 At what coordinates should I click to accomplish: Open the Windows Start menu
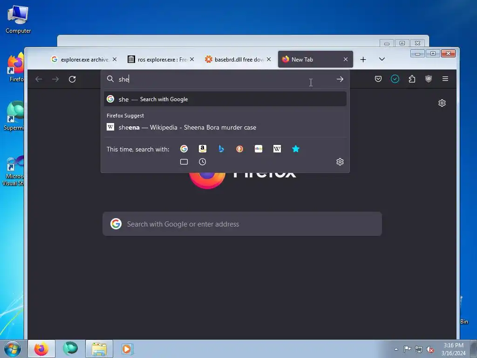(13, 349)
